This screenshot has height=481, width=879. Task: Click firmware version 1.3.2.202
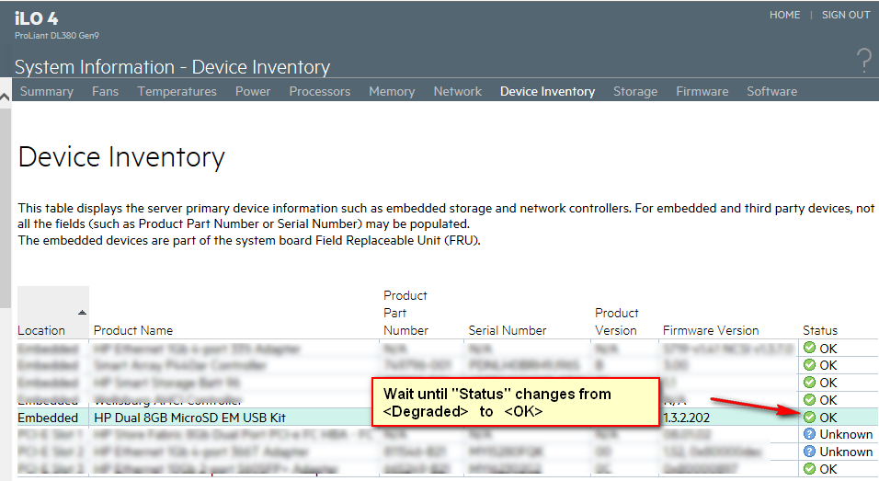686,418
